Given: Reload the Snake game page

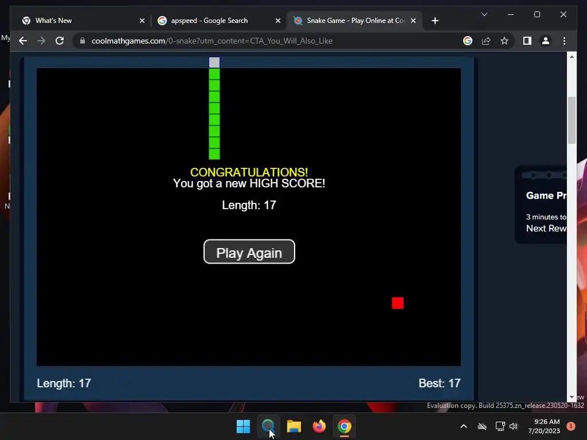Looking at the screenshot, I should [60, 41].
